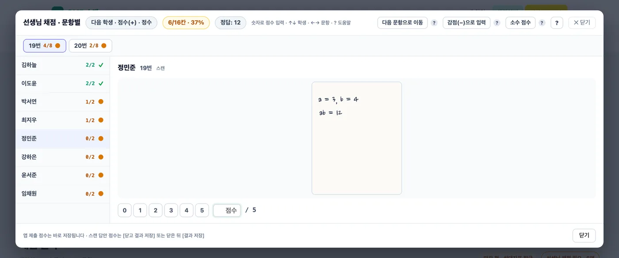
Task: Select student 김하늘
Action: (62, 65)
